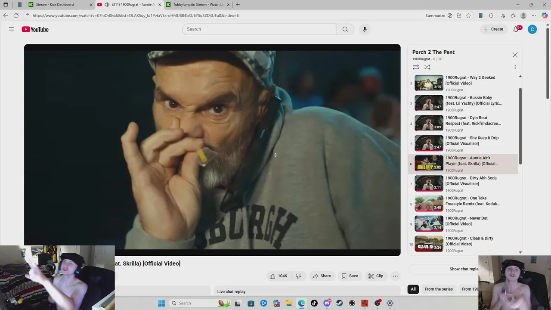
Task: Open the account avatar menu
Action: (x=532, y=29)
